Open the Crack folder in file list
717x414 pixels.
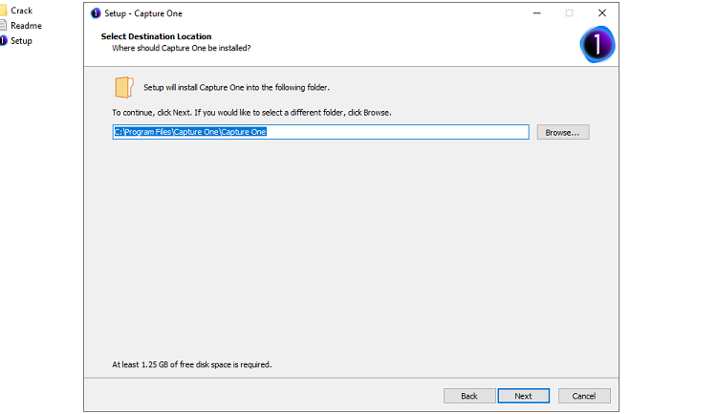pyautogui.click(x=3, y=11)
